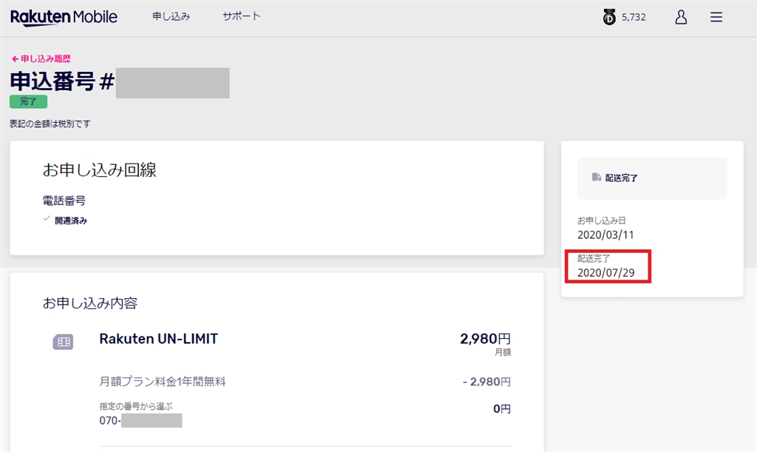Screen dimensions: 757x452
Task: Click the Rakuten Mobile logo
Action: click(x=64, y=17)
